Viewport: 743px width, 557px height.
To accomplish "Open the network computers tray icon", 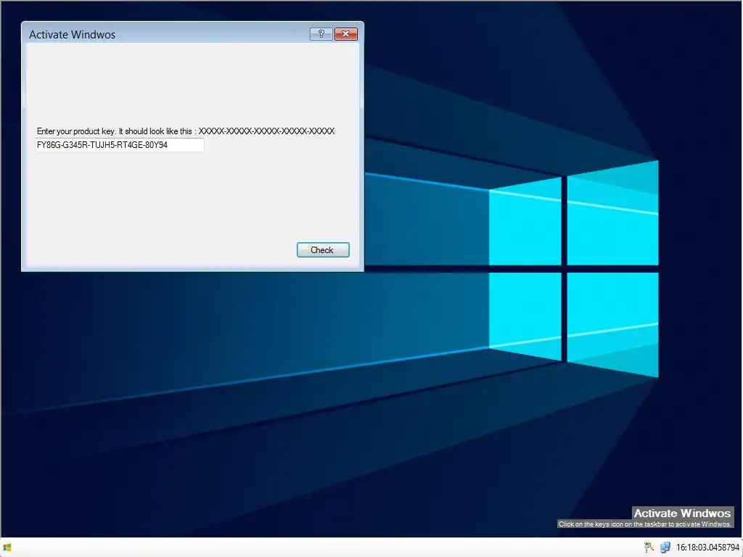I will click(665, 547).
